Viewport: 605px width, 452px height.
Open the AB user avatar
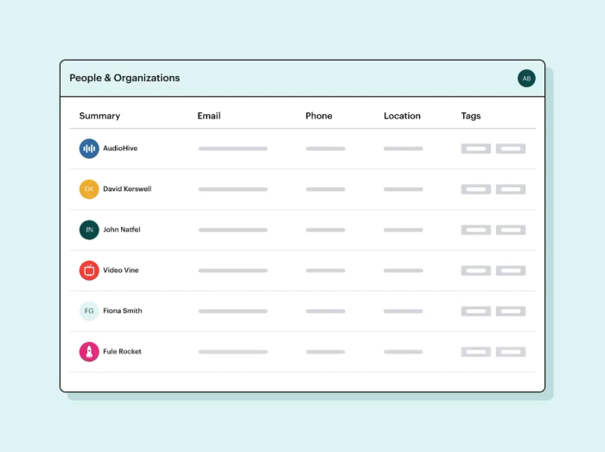(x=526, y=79)
